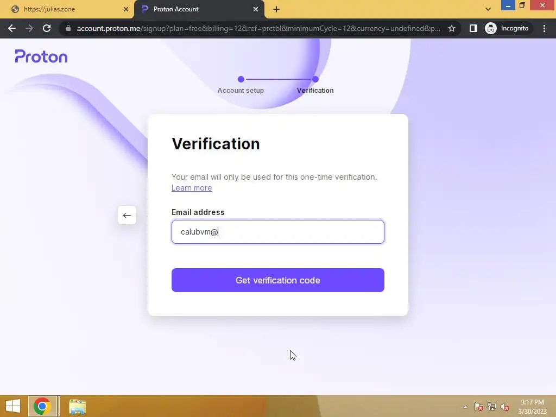Click the Verification step label
The height and width of the screenshot is (417, 556).
(315, 91)
